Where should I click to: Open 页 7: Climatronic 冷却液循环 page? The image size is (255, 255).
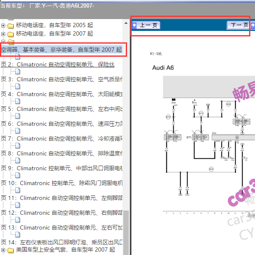point(62,139)
